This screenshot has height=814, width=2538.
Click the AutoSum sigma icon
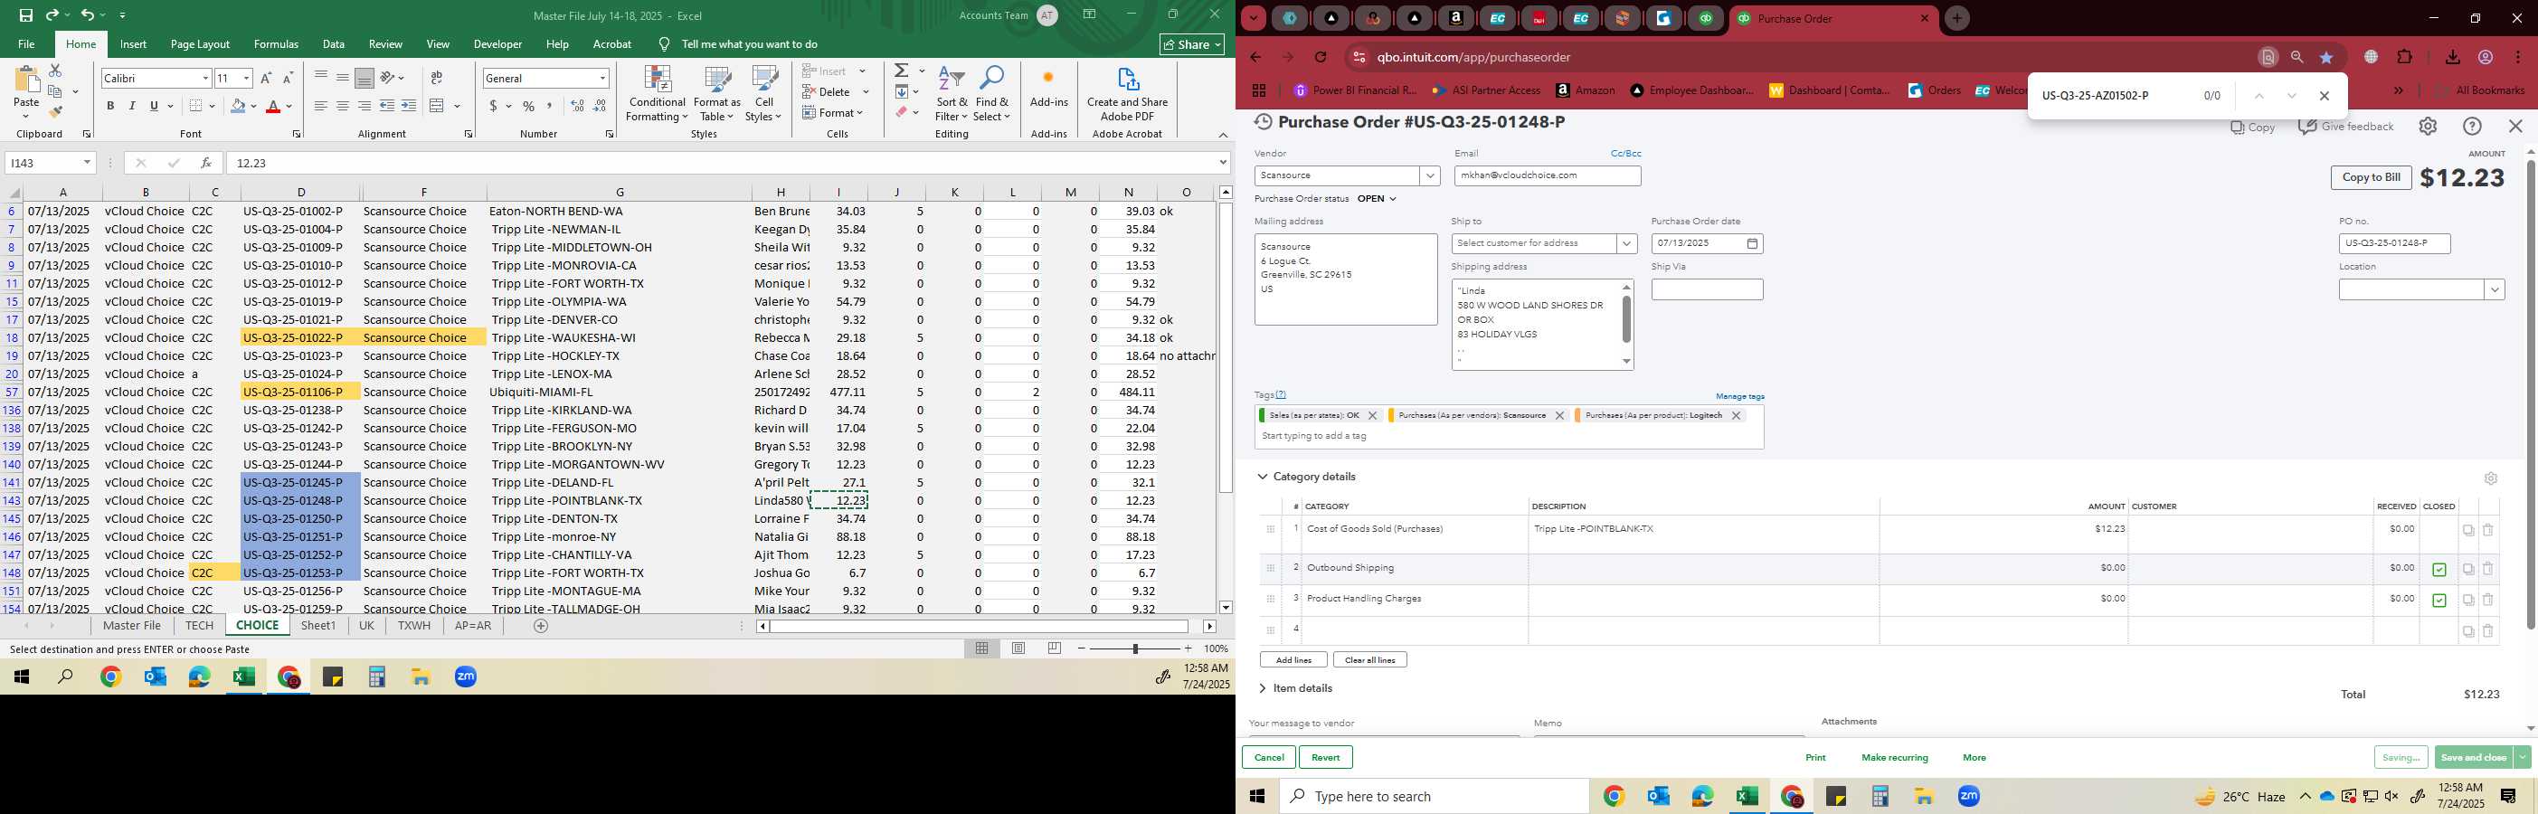pyautogui.click(x=901, y=71)
